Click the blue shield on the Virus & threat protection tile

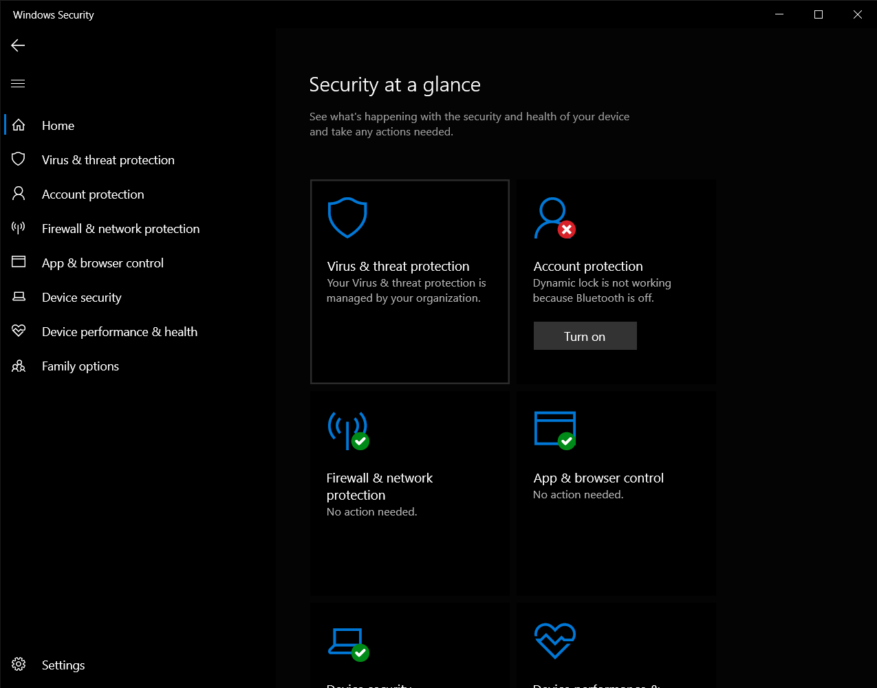[347, 217]
